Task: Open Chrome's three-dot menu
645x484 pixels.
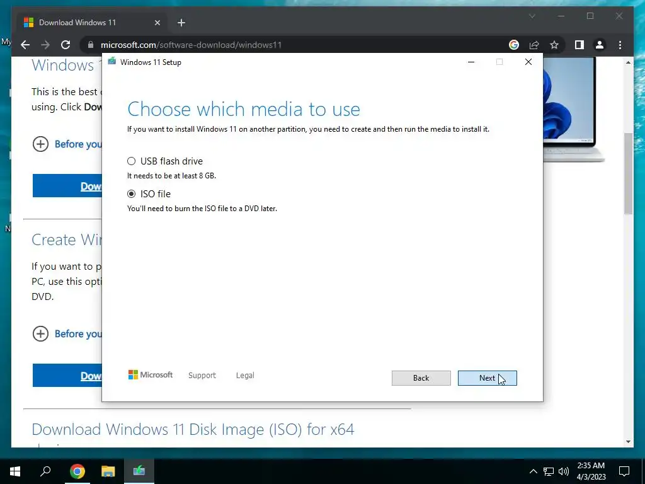Action: coord(620,45)
